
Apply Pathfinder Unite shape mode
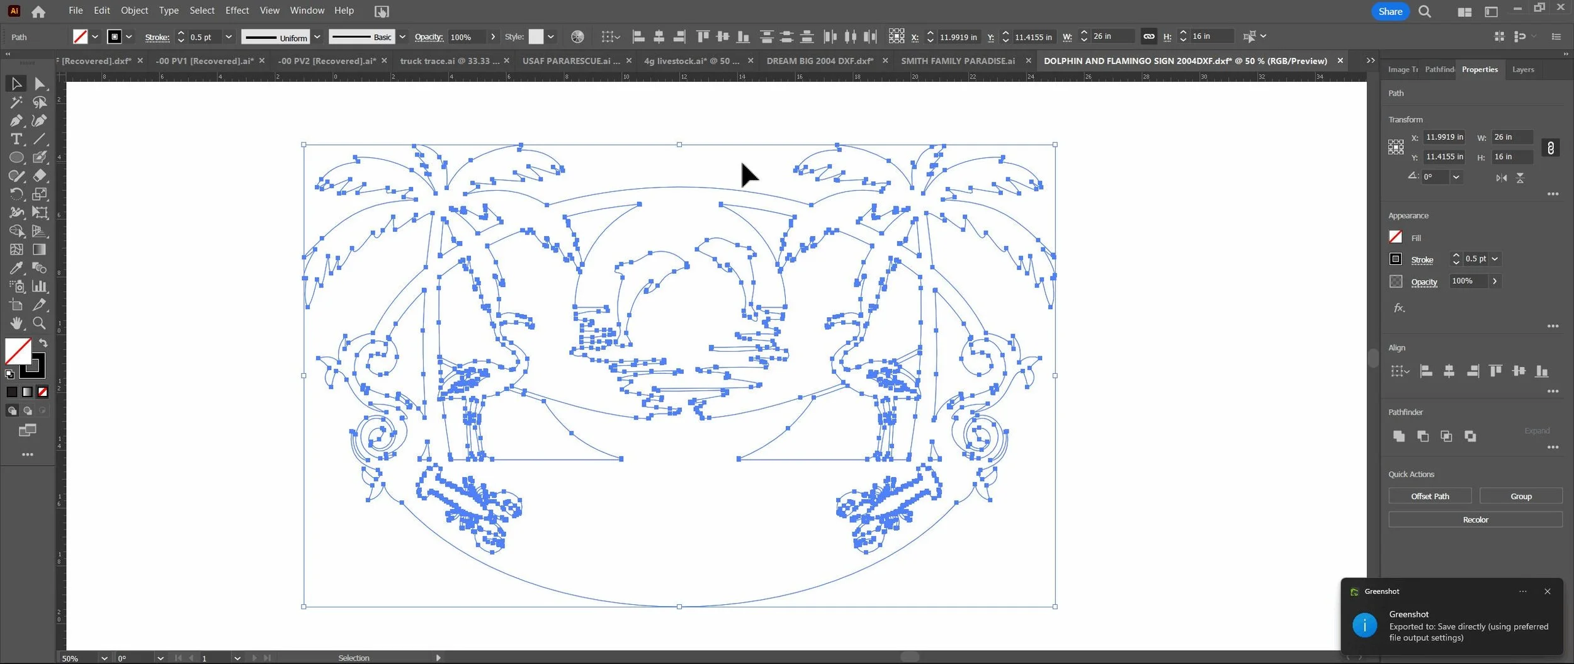point(1399,436)
